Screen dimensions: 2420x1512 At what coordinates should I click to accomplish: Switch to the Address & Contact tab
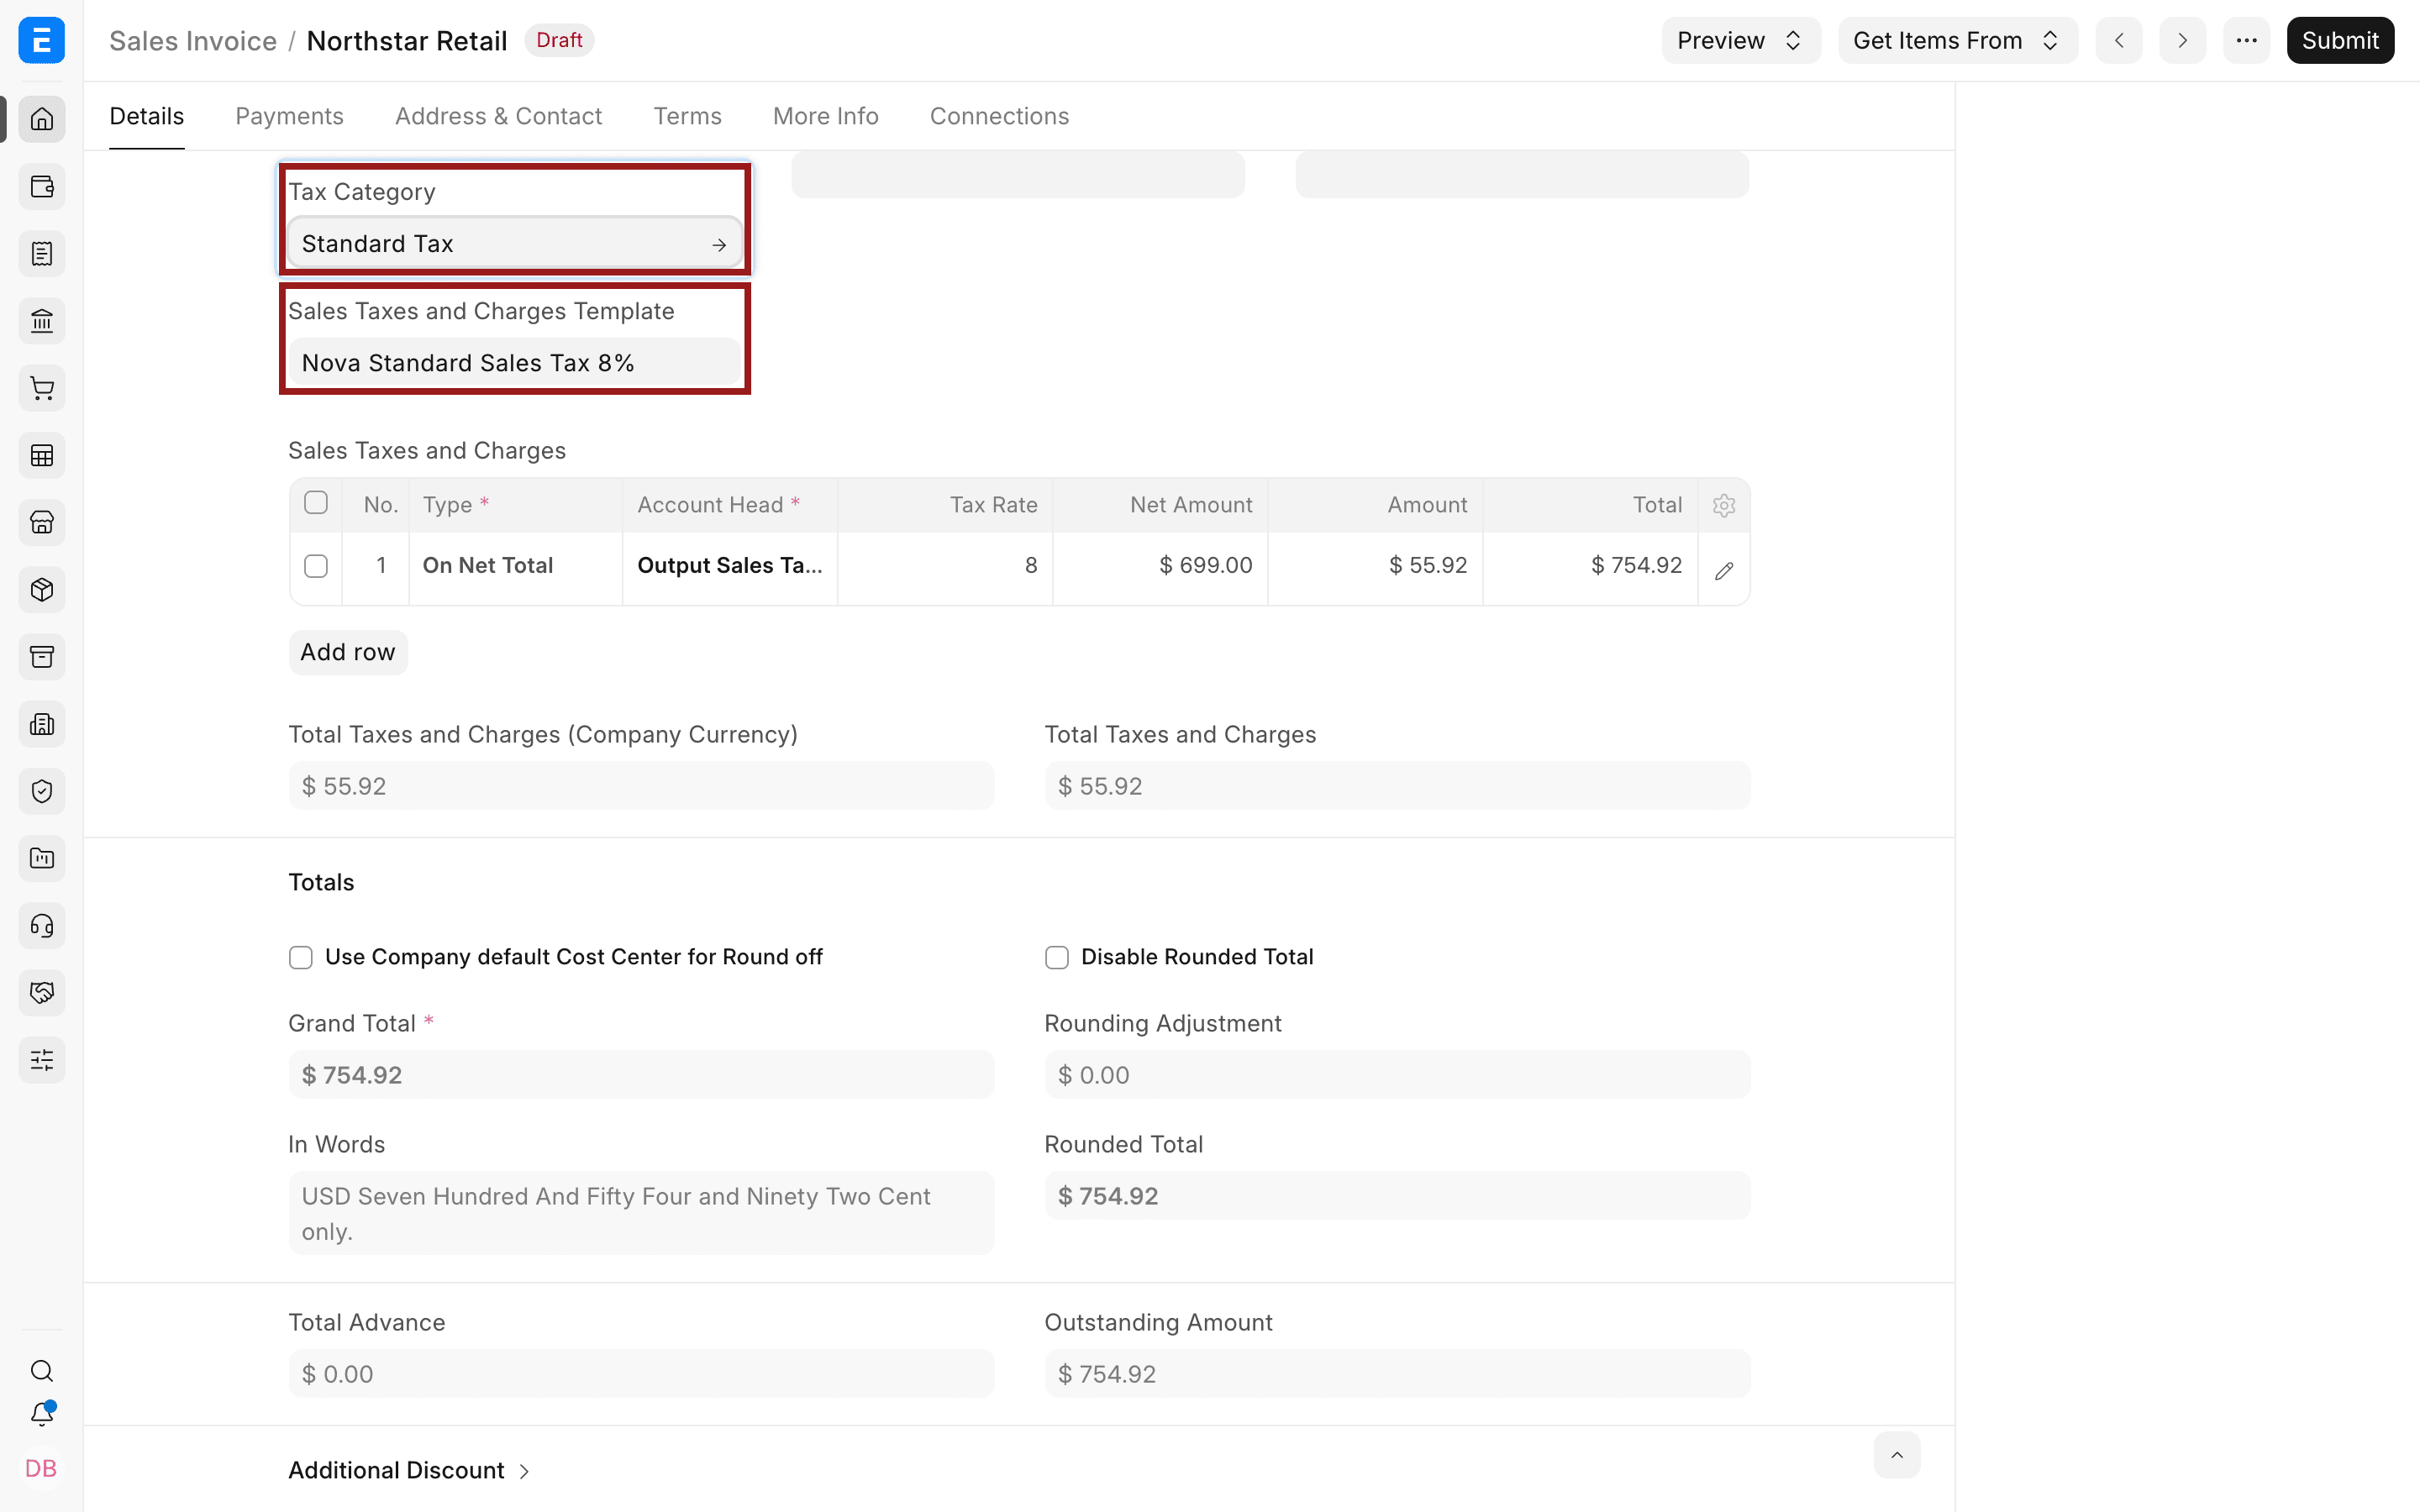pyautogui.click(x=498, y=116)
